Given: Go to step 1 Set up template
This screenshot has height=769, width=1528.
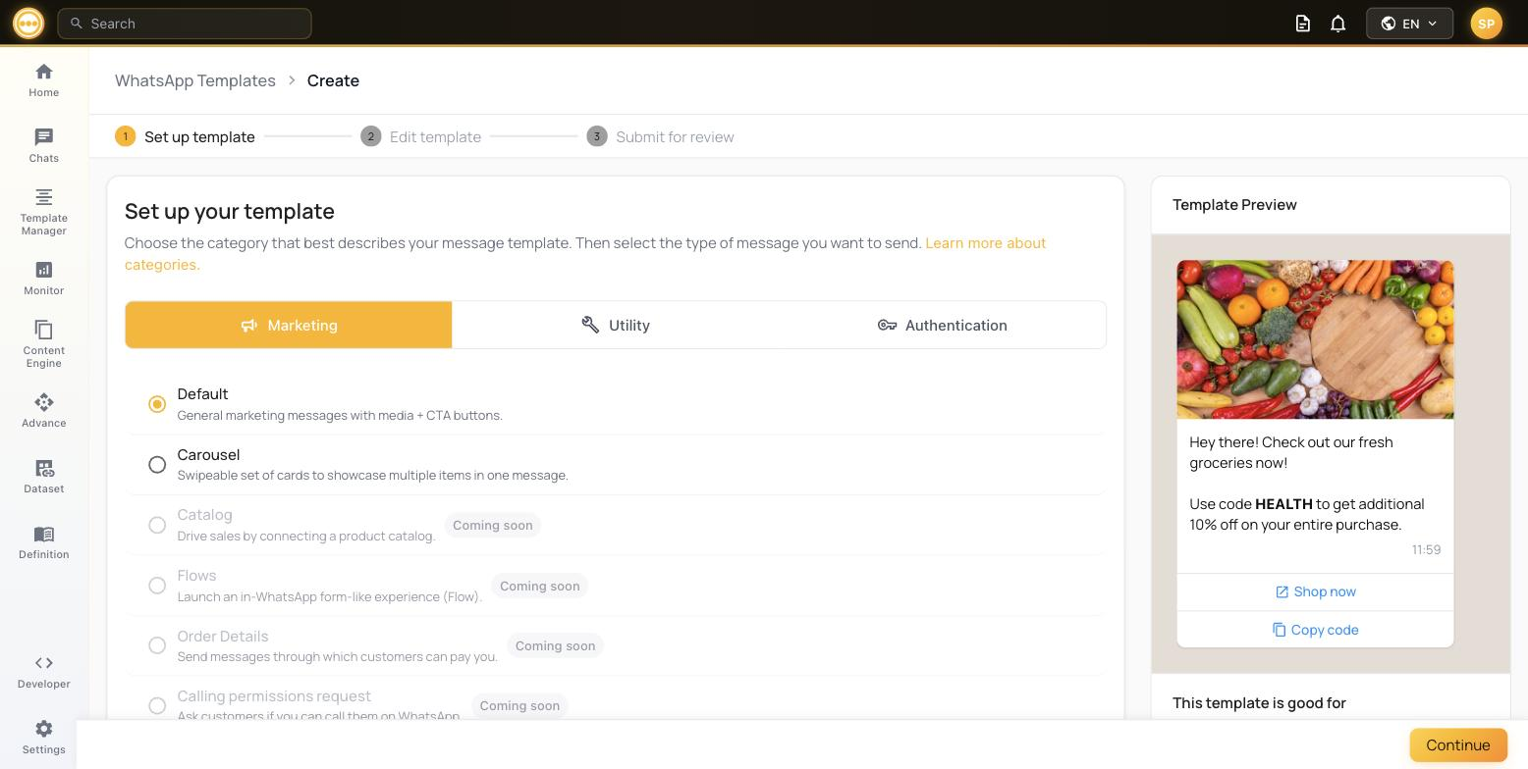Looking at the screenshot, I should click(x=185, y=136).
